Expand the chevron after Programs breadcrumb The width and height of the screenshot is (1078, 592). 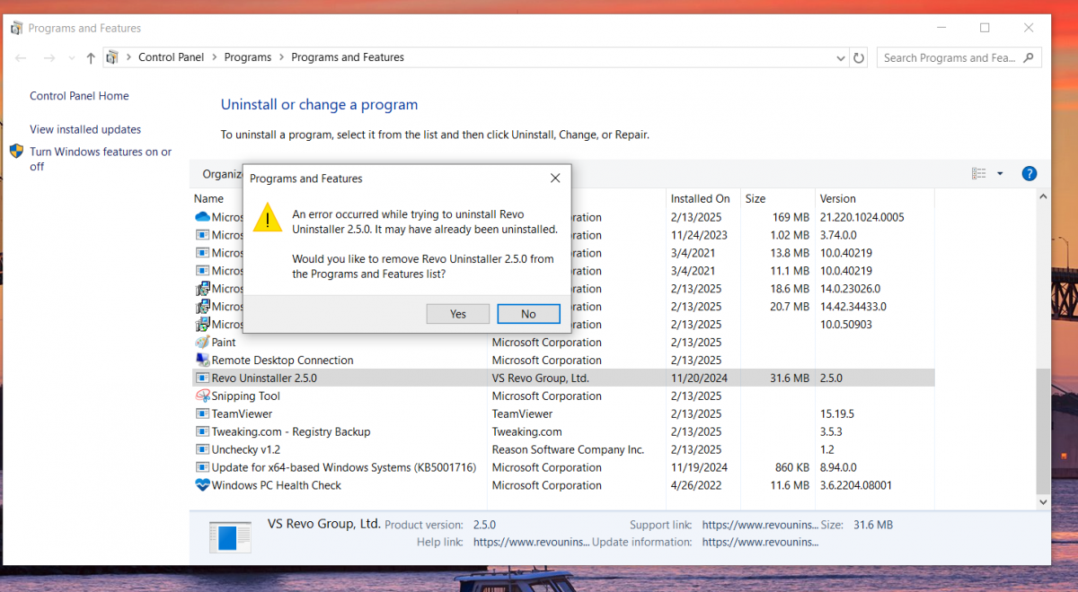pos(281,57)
